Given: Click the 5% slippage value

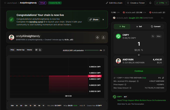Looking at the screenshot, I should point(159,78).
